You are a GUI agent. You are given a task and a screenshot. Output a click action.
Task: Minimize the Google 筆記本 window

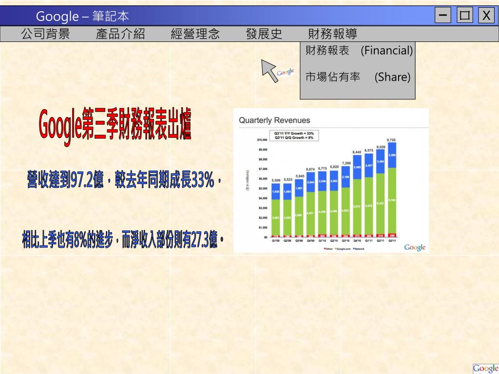pyautogui.click(x=442, y=15)
